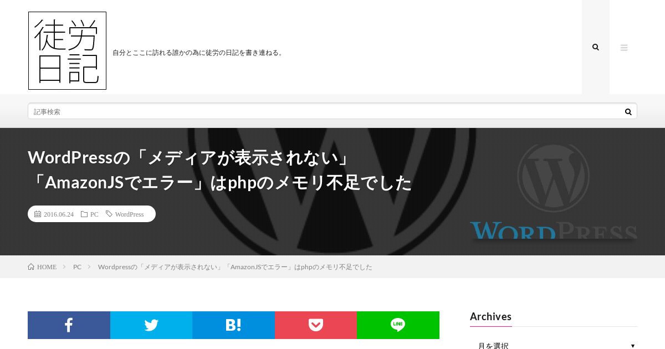The height and width of the screenshot is (349, 665).
Task: Click the 徒労日記 site logo
Action: [67, 50]
